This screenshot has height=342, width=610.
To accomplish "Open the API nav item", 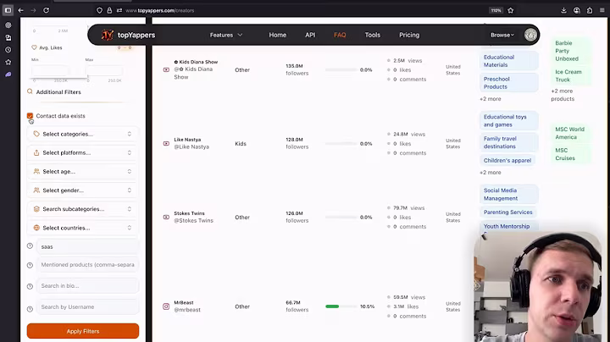I will click(x=310, y=35).
